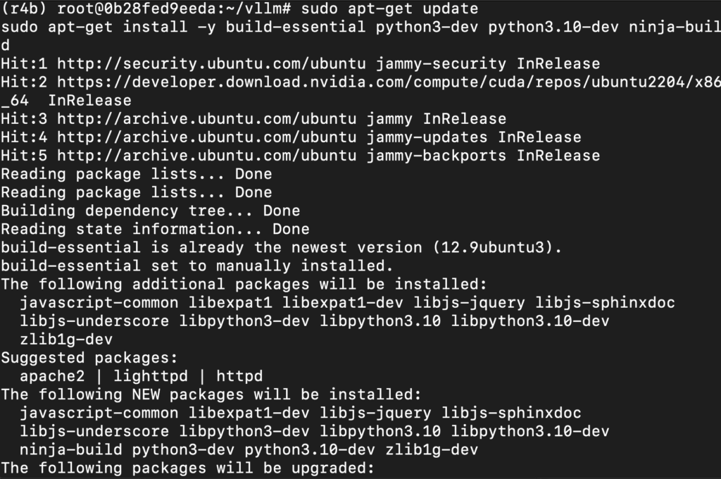This screenshot has width=721, height=479.
Task: Click the word 'build-essential' in install command
Action: (x=296, y=27)
